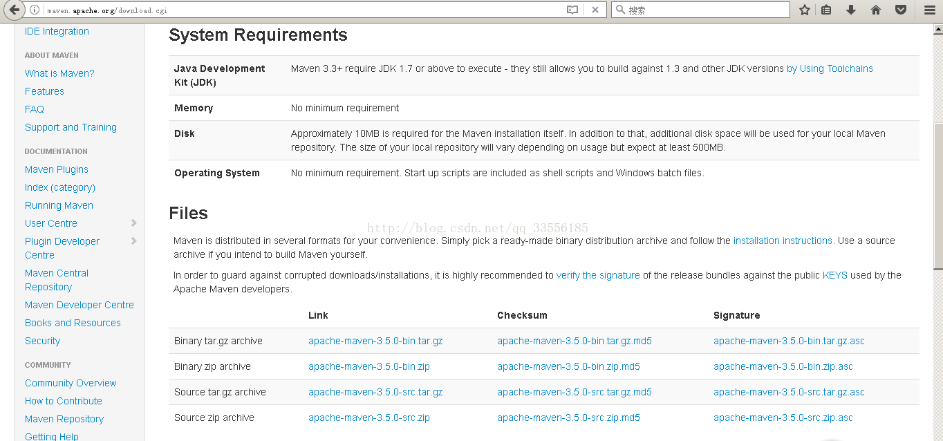943x441 pixels.
Task: Click the Pocket save icon
Action: coord(901,10)
